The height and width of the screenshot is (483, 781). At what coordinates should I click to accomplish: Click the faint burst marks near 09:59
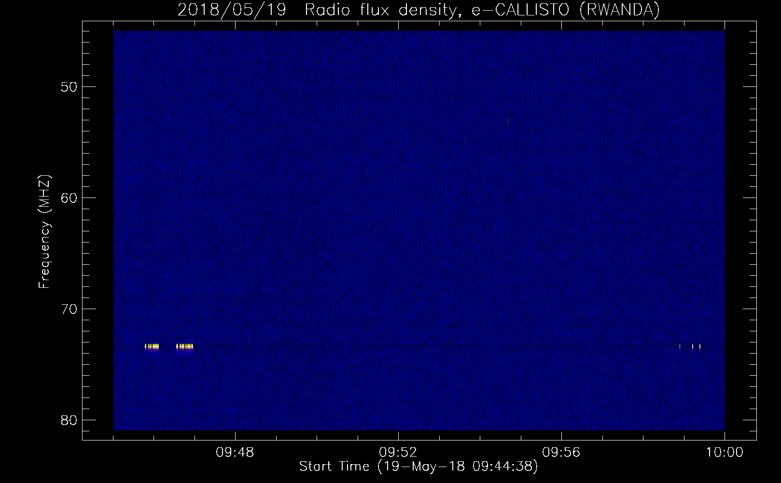click(x=690, y=346)
